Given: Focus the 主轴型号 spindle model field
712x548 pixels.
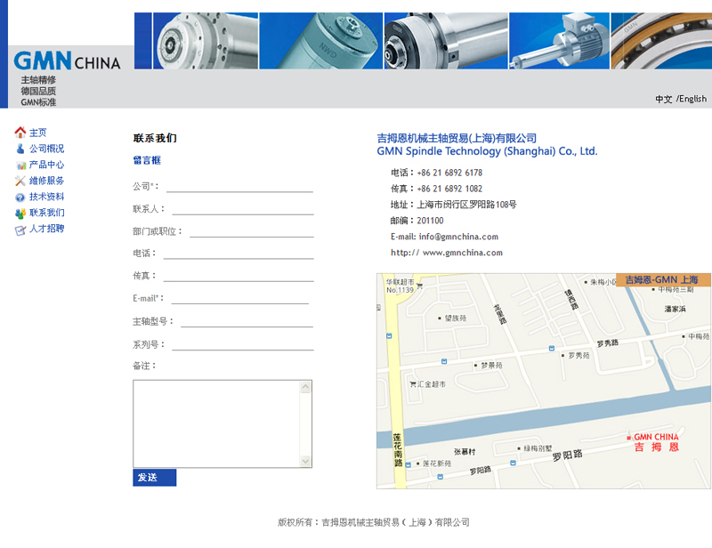Looking at the screenshot, I should pyautogui.click(x=247, y=321).
